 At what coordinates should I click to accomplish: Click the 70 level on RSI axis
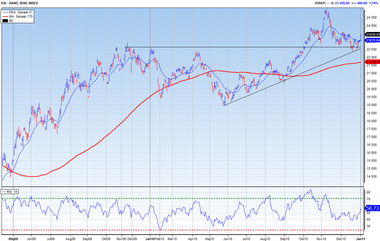coord(368,199)
